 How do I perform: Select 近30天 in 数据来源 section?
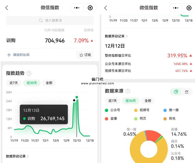[x=131, y=101]
